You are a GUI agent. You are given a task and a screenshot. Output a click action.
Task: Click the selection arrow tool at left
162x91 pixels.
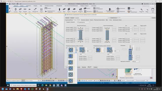[x=10, y=8]
